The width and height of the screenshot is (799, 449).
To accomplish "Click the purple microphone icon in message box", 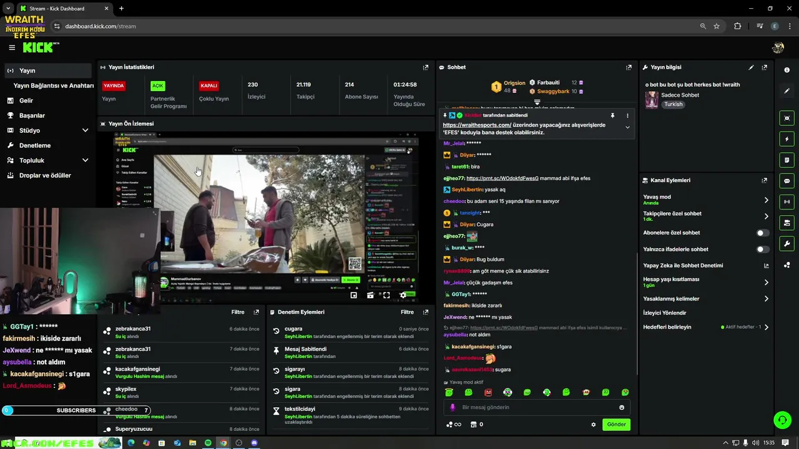I will [453, 407].
